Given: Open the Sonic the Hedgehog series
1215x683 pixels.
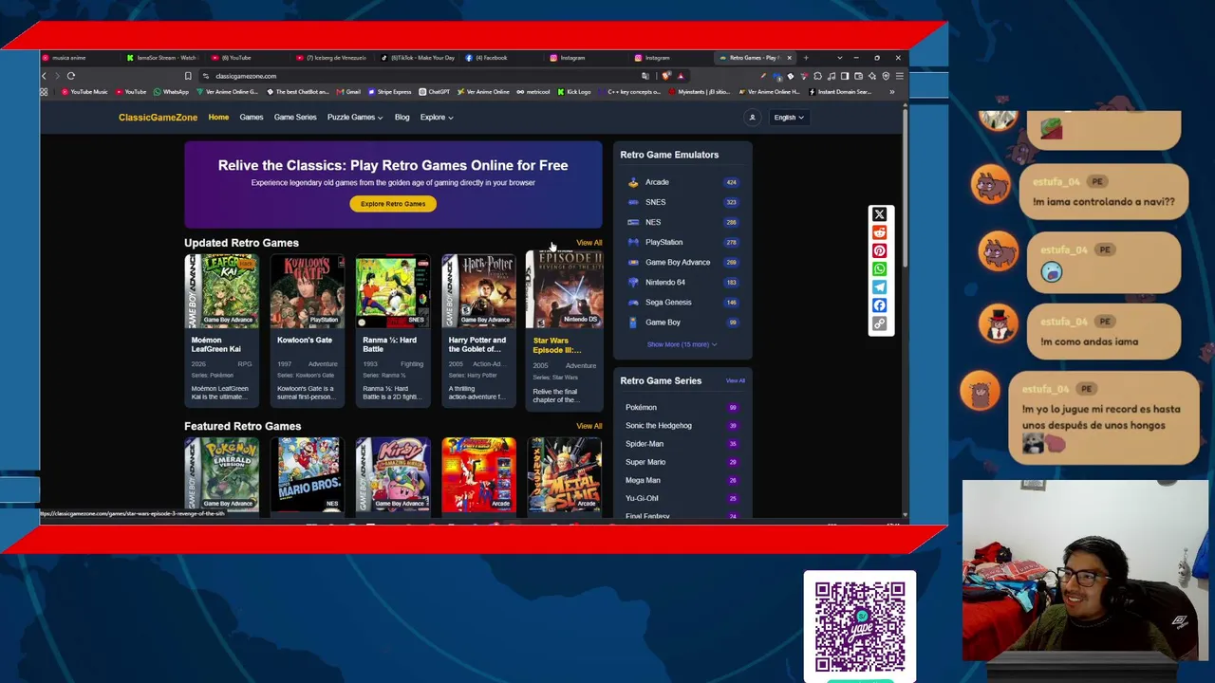Looking at the screenshot, I should pos(658,426).
